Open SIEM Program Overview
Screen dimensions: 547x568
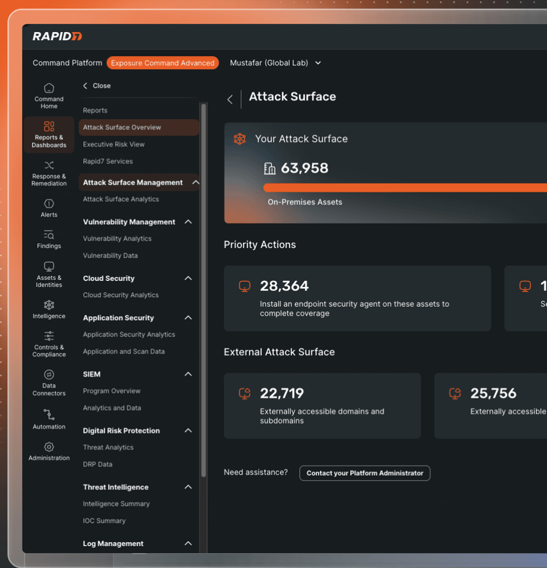(x=111, y=391)
